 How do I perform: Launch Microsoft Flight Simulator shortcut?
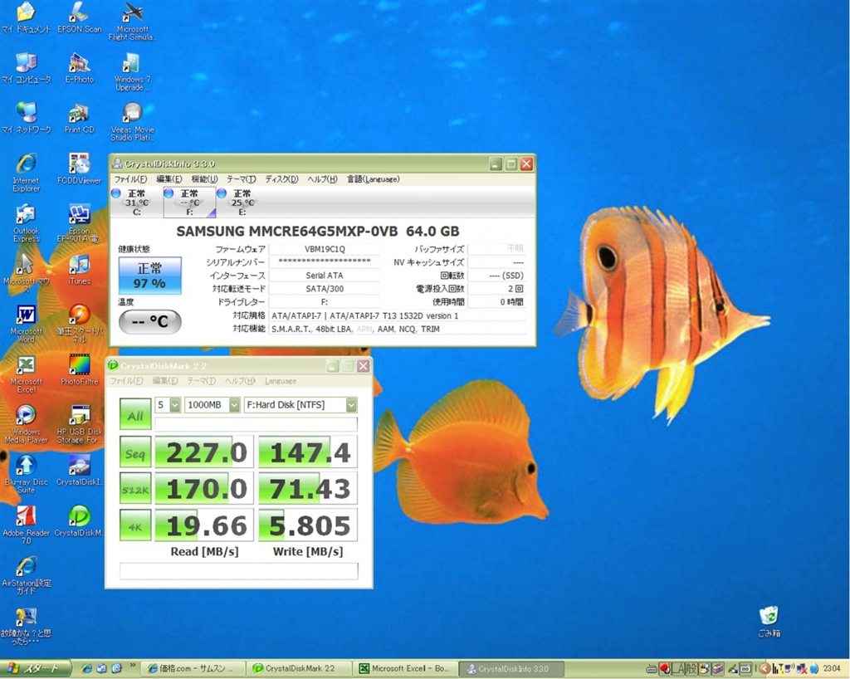[x=132, y=13]
